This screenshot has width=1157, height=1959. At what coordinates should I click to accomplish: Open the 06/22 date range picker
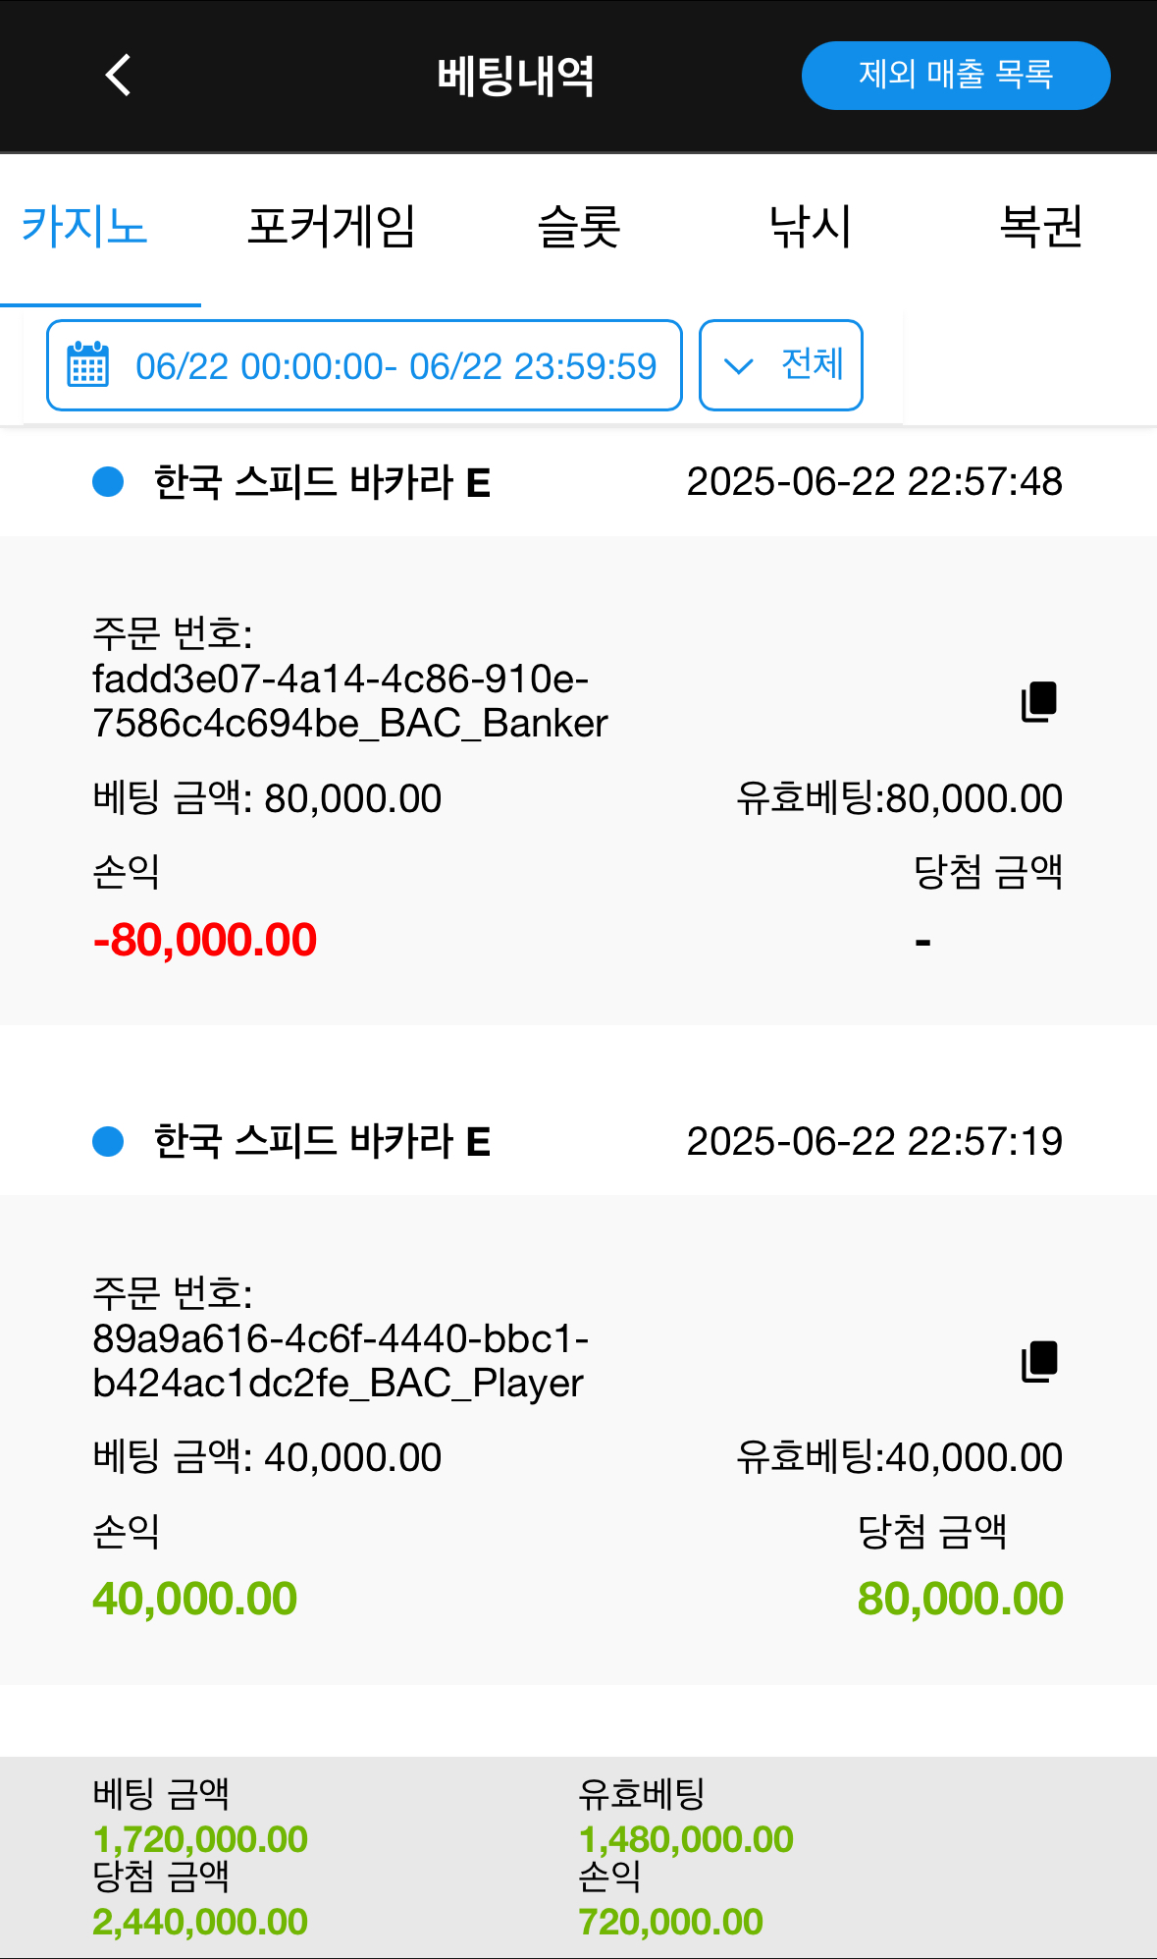394,366
